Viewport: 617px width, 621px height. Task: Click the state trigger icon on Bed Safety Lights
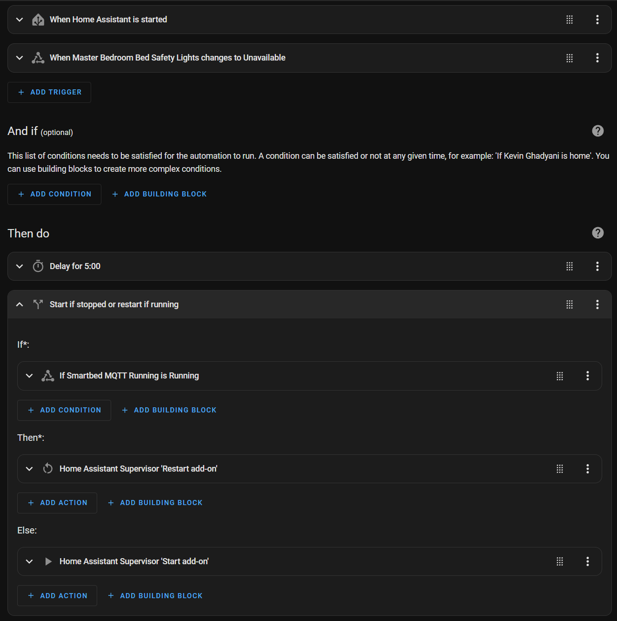coord(38,58)
